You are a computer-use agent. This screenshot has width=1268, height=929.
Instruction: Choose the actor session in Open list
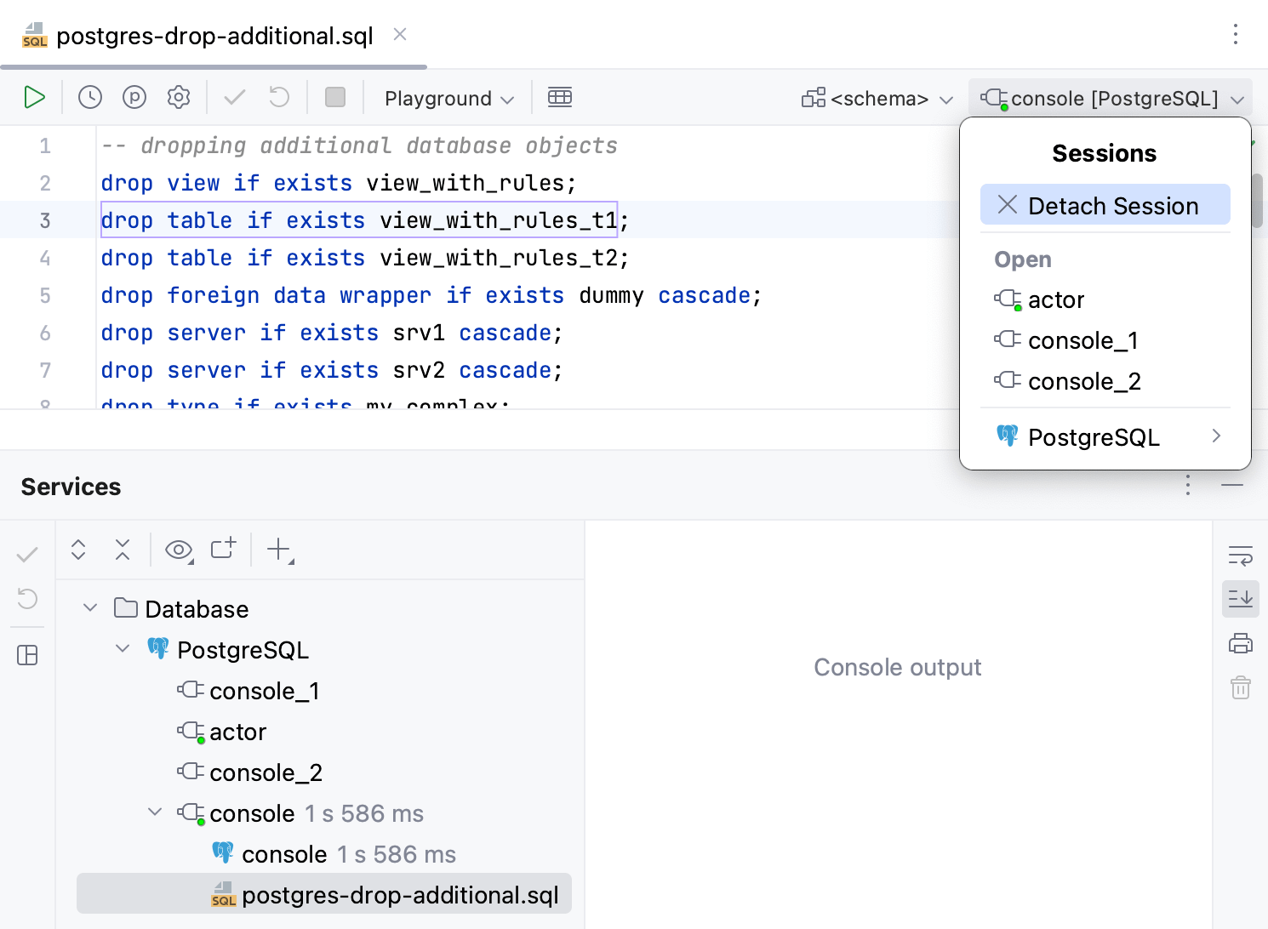coord(1056,300)
